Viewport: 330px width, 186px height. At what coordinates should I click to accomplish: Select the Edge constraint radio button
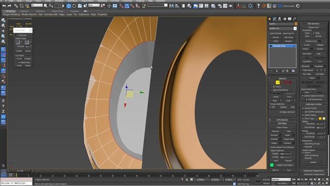[313, 33]
